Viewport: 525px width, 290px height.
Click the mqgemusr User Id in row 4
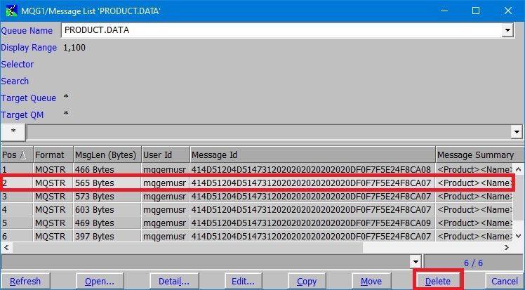(x=164, y=210)
